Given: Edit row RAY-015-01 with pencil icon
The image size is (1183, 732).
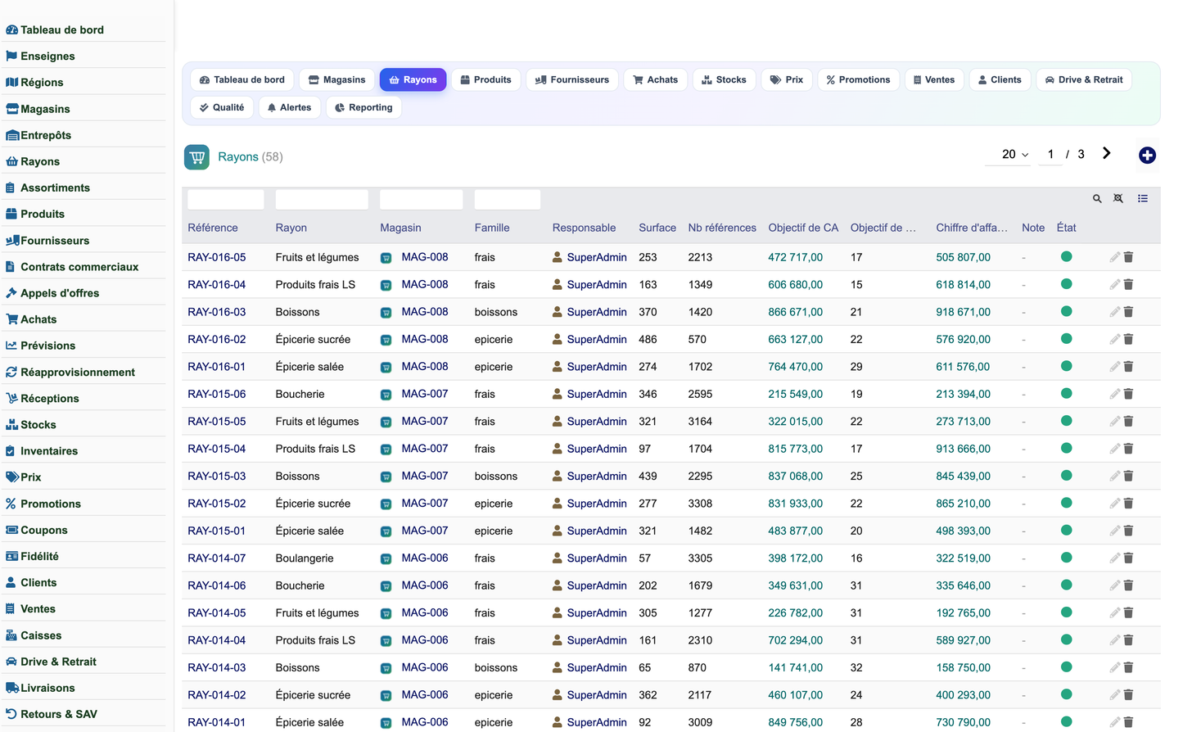Looking at the screenshot, I should point(1114,531).
